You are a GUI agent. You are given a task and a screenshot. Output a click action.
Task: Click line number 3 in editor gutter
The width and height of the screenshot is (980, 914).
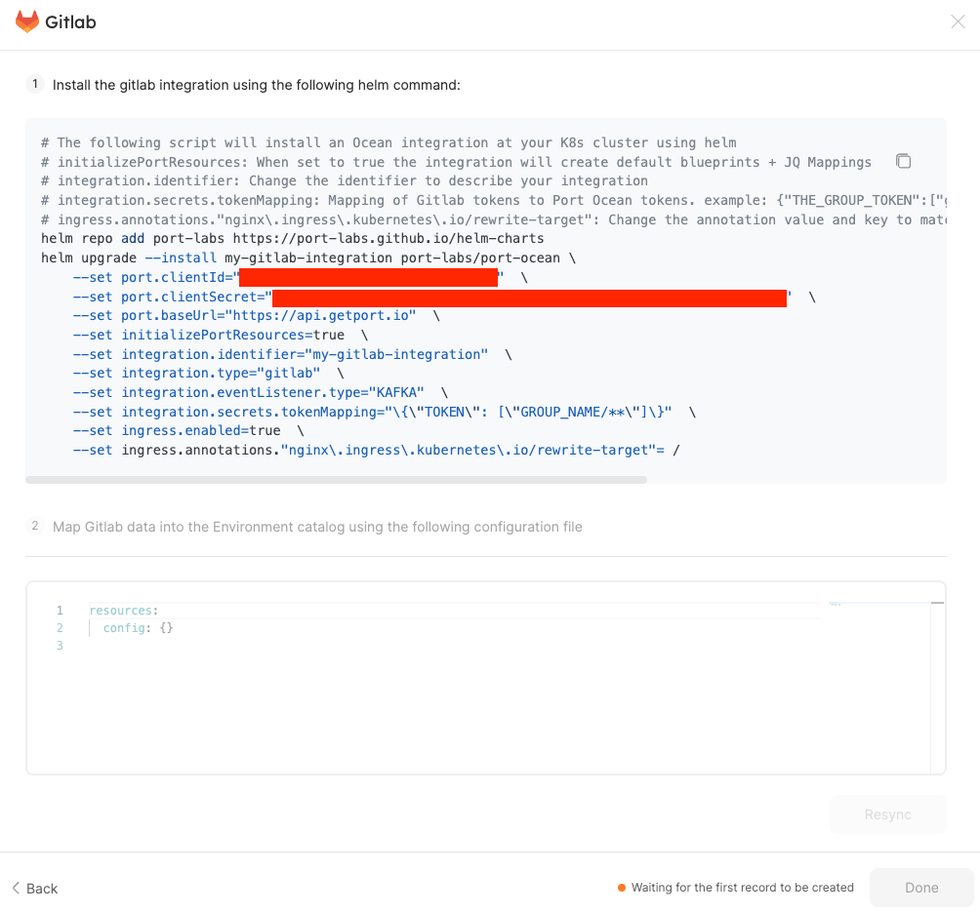pyautogui.click(x=60, y=646)
